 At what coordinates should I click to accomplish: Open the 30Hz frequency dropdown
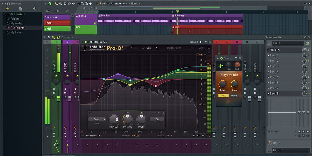[97, 119]
